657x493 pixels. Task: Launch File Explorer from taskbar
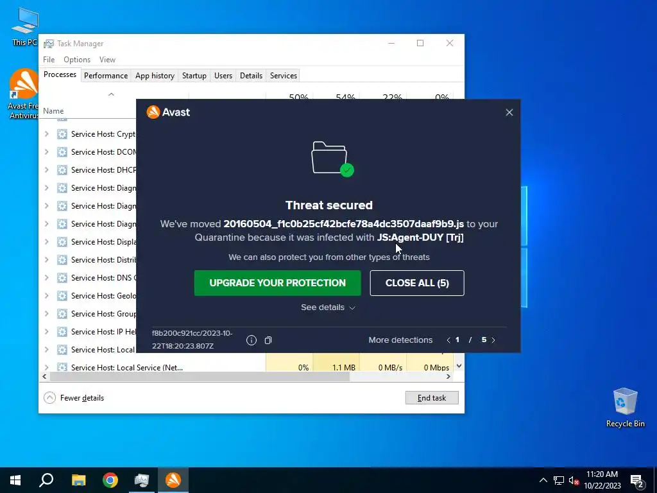click(78, 480)
